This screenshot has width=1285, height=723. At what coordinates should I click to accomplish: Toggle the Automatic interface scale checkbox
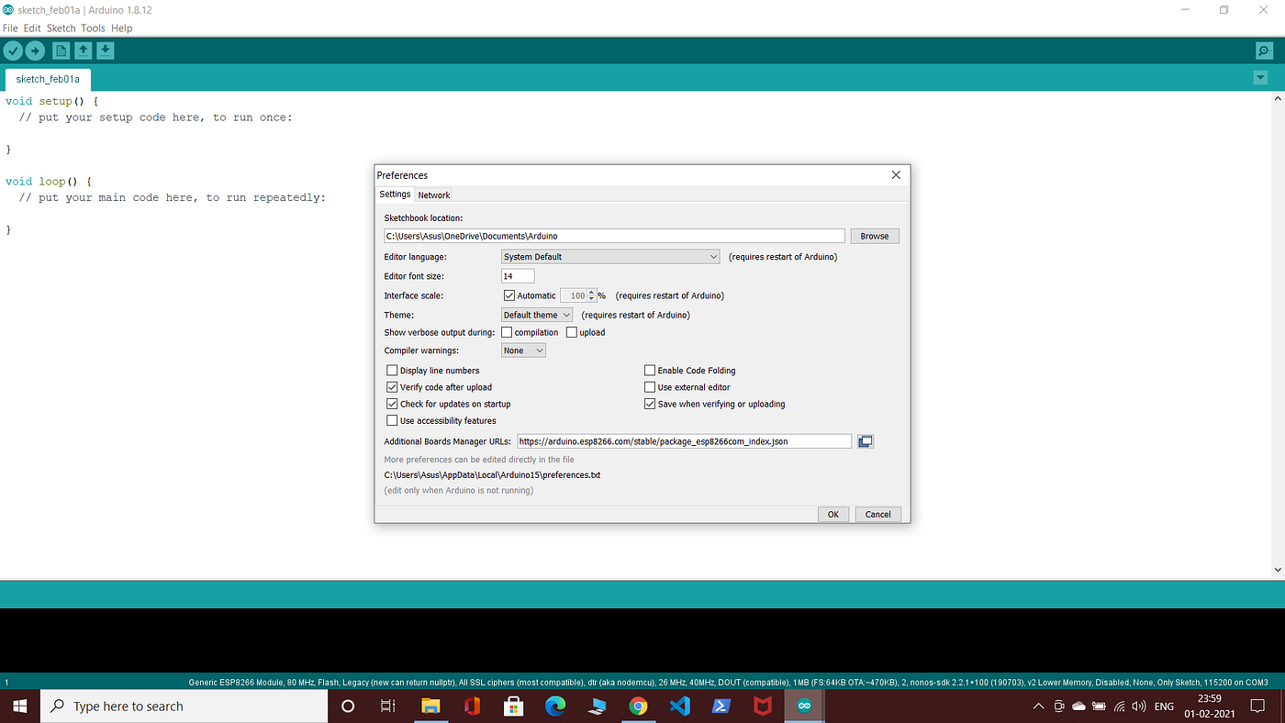(509, 295)
